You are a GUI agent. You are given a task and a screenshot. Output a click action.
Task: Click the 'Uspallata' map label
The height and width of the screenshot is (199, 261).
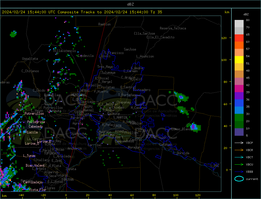[30, 59]
